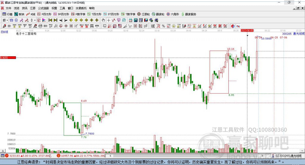
Task: Move chart left with black arrow
Action: click(x=61, y=20)
